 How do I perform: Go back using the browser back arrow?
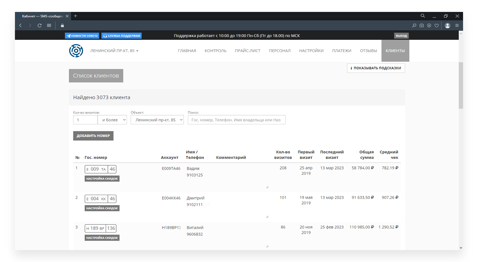point(21,26)
